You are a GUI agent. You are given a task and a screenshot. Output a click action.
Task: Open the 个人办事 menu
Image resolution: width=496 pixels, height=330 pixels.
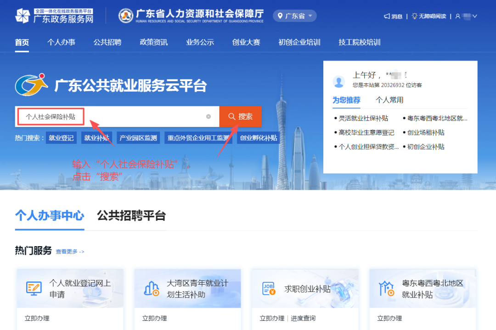tap(62, 42)
